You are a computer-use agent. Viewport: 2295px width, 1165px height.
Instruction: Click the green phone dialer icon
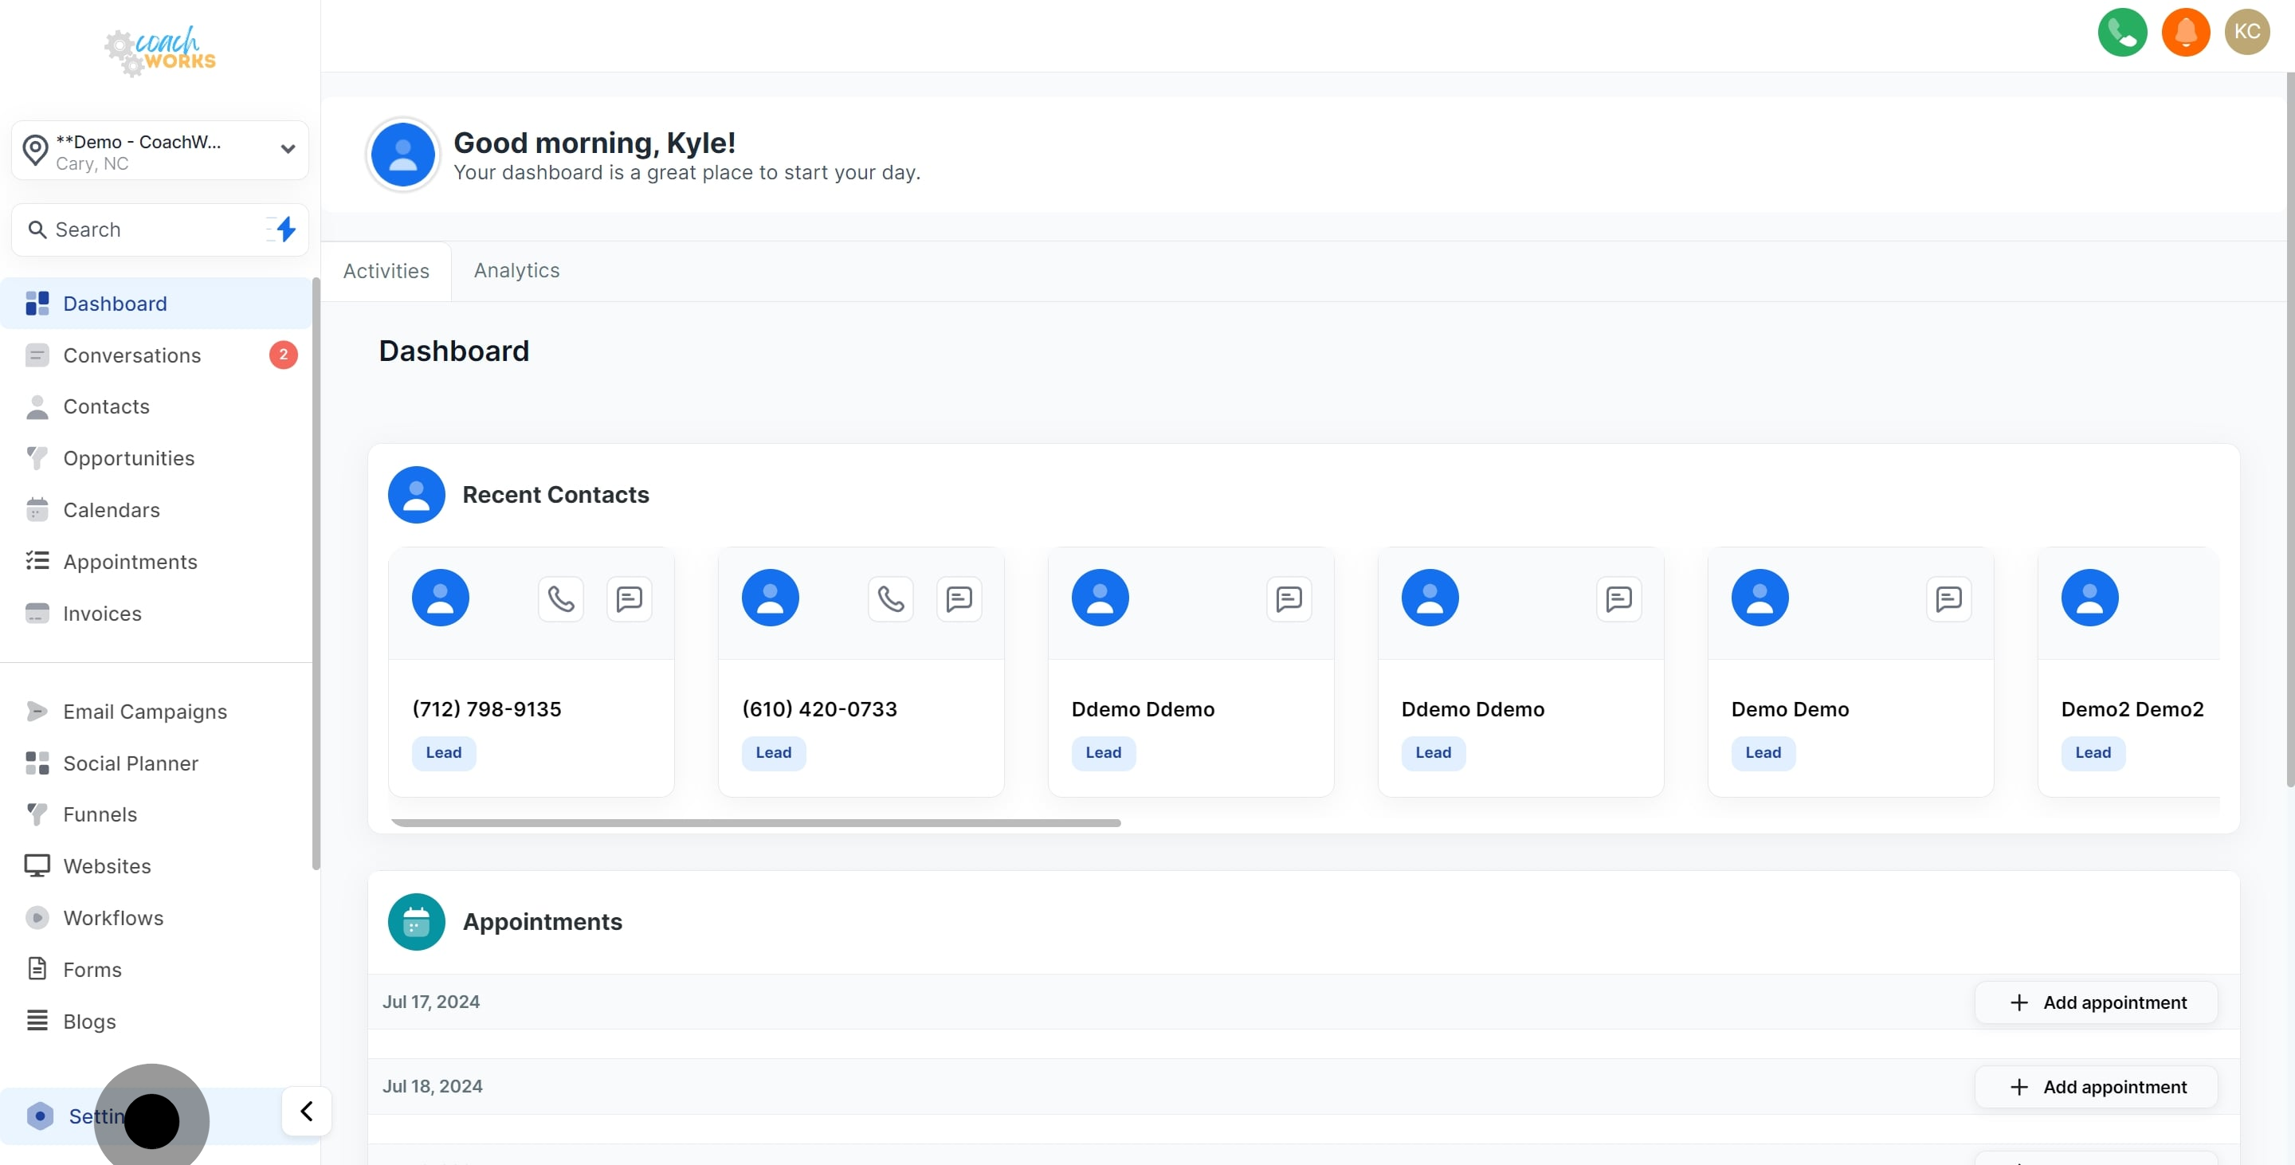coord(2121,32)
